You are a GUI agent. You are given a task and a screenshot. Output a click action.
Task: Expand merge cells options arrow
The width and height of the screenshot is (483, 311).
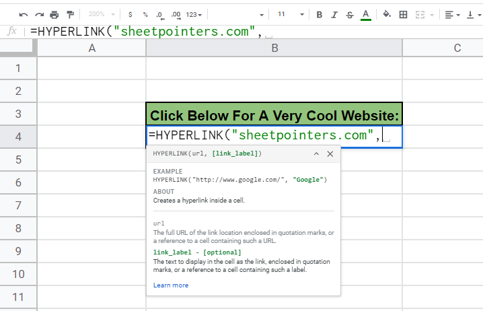[x=432, y=15]
